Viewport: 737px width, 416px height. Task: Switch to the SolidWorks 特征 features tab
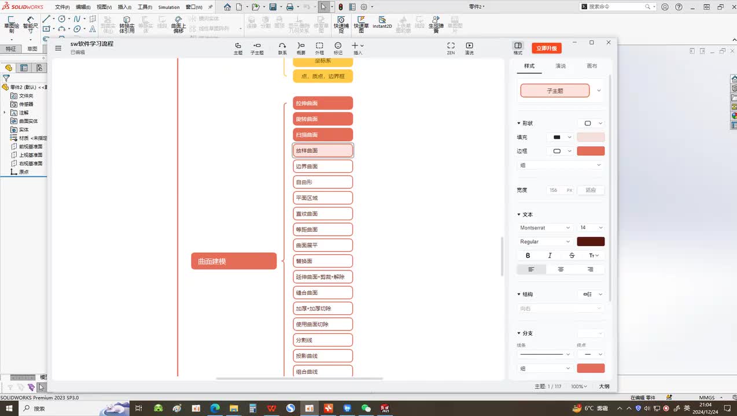point(10,49)
